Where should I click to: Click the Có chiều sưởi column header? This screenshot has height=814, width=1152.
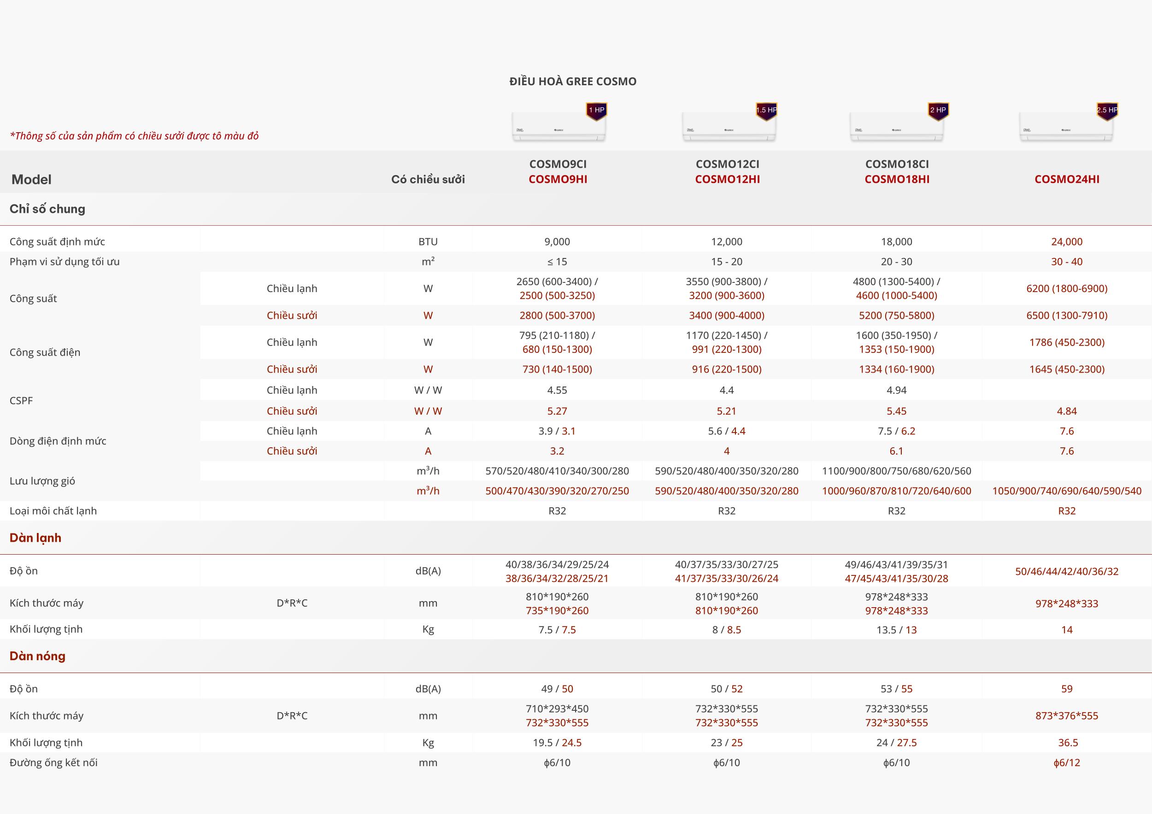coord(428,180)
